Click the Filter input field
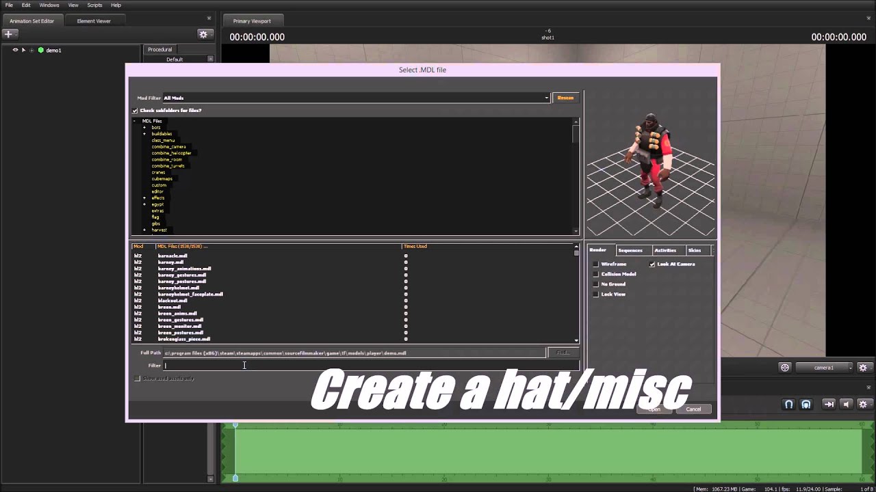The image size is (876, 492). (370, 366)
